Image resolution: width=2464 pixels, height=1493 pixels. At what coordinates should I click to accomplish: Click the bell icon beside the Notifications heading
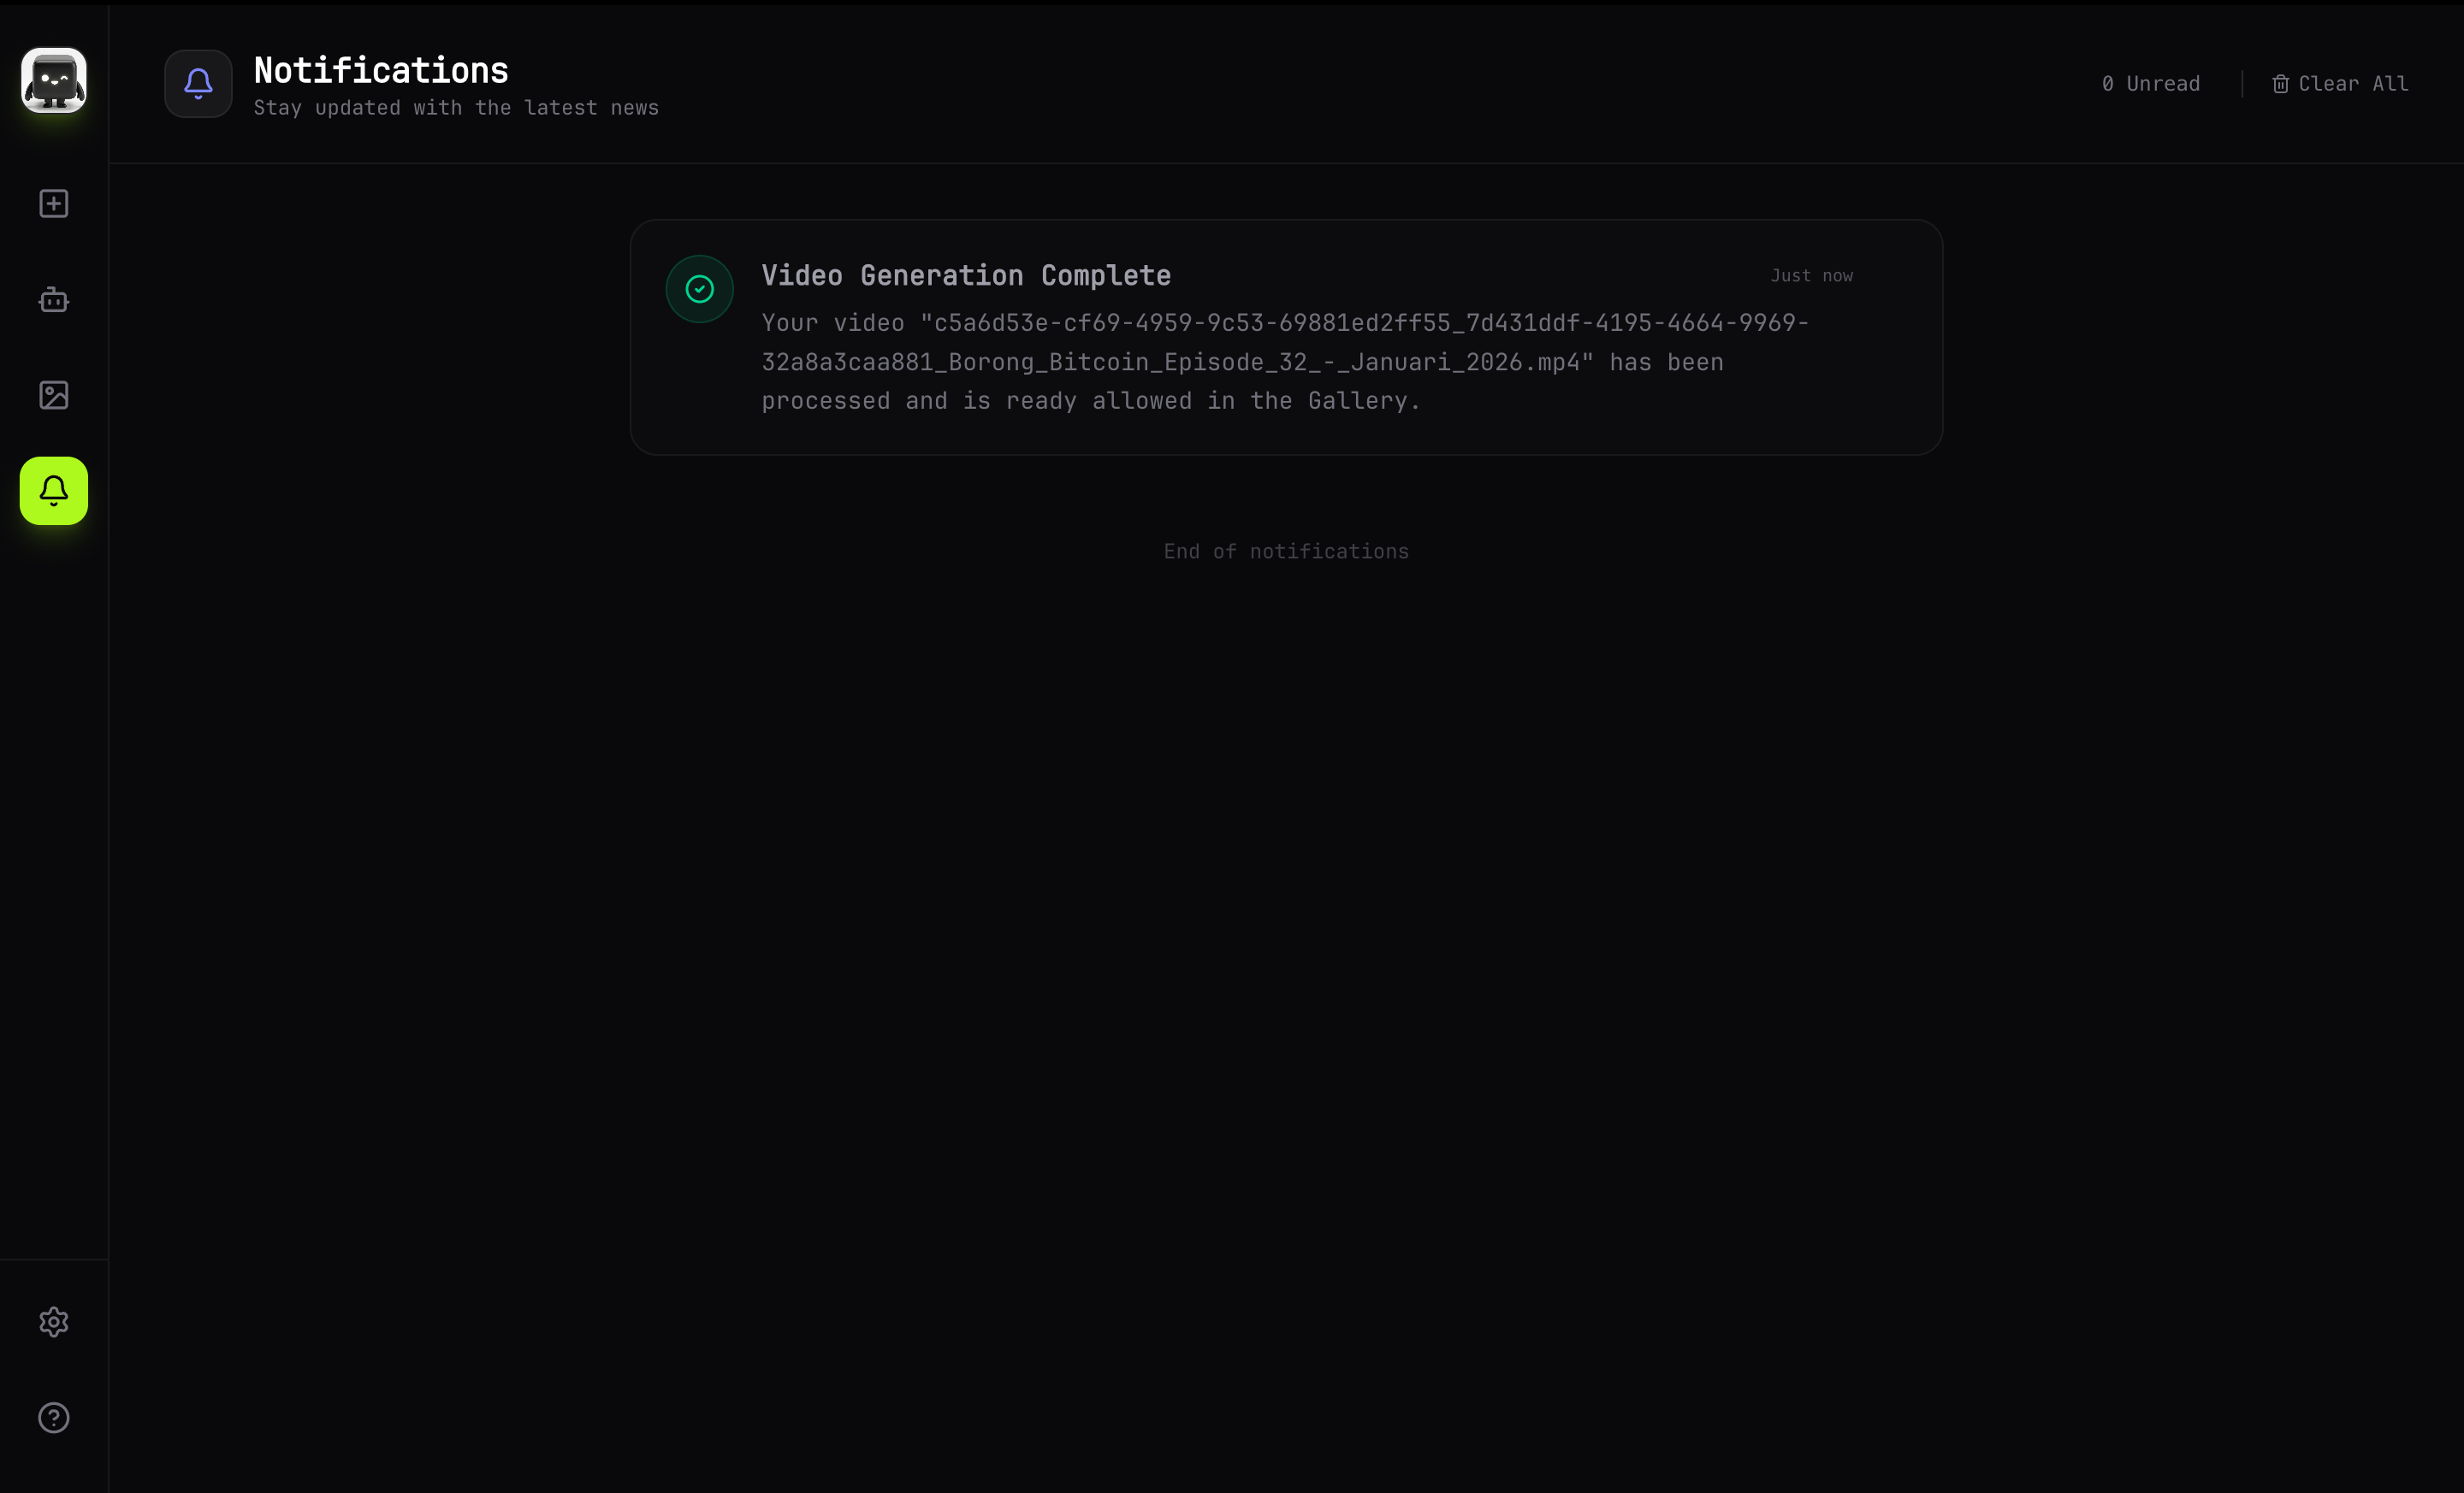click(x=197, y=83)
